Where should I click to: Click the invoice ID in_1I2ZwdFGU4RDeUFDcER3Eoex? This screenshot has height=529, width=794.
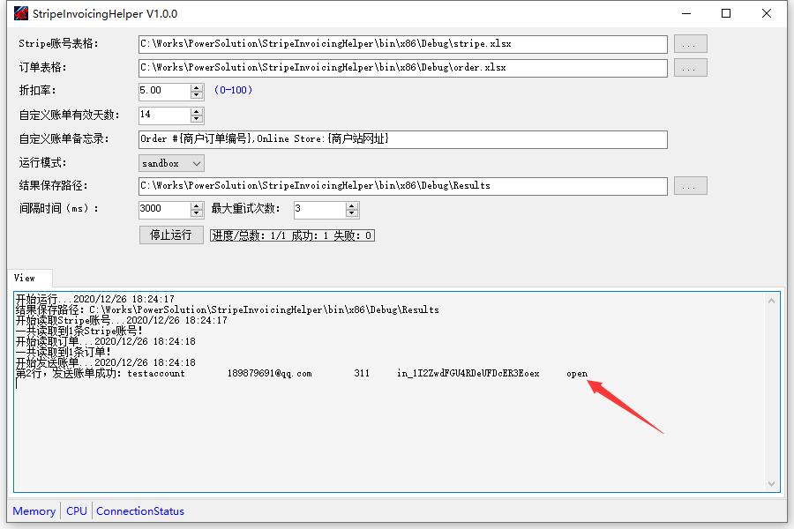(x=468, y=374)
